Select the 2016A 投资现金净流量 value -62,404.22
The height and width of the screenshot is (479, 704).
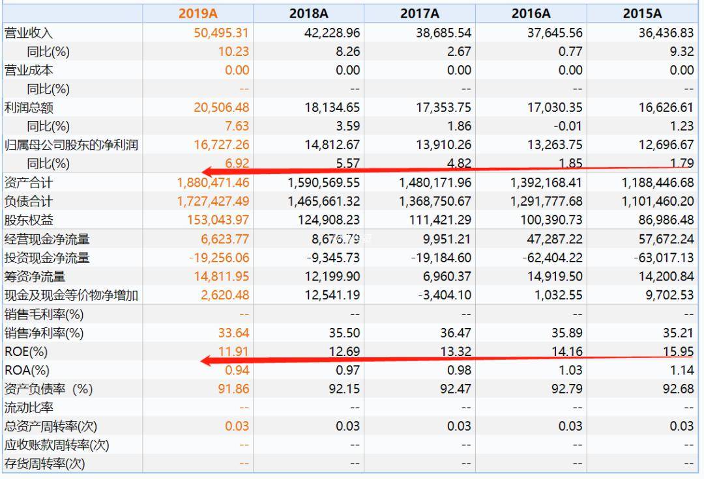coord(552,258)
